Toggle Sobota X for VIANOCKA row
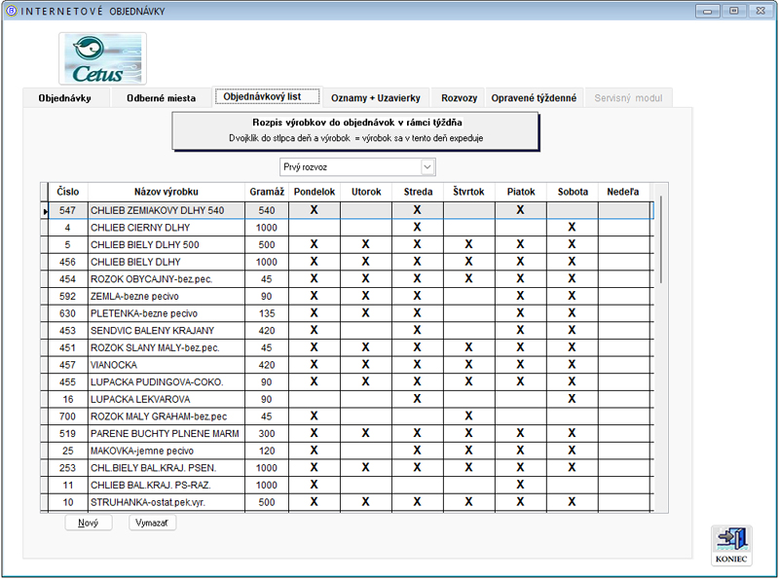 tap(572, 364)
